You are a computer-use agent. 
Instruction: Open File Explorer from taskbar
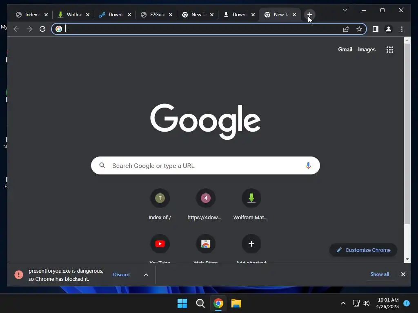(236, 303)
